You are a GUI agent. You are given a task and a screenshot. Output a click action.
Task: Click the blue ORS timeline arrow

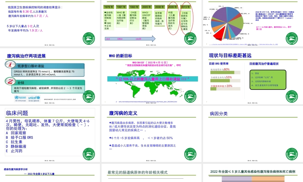[130, 39]
